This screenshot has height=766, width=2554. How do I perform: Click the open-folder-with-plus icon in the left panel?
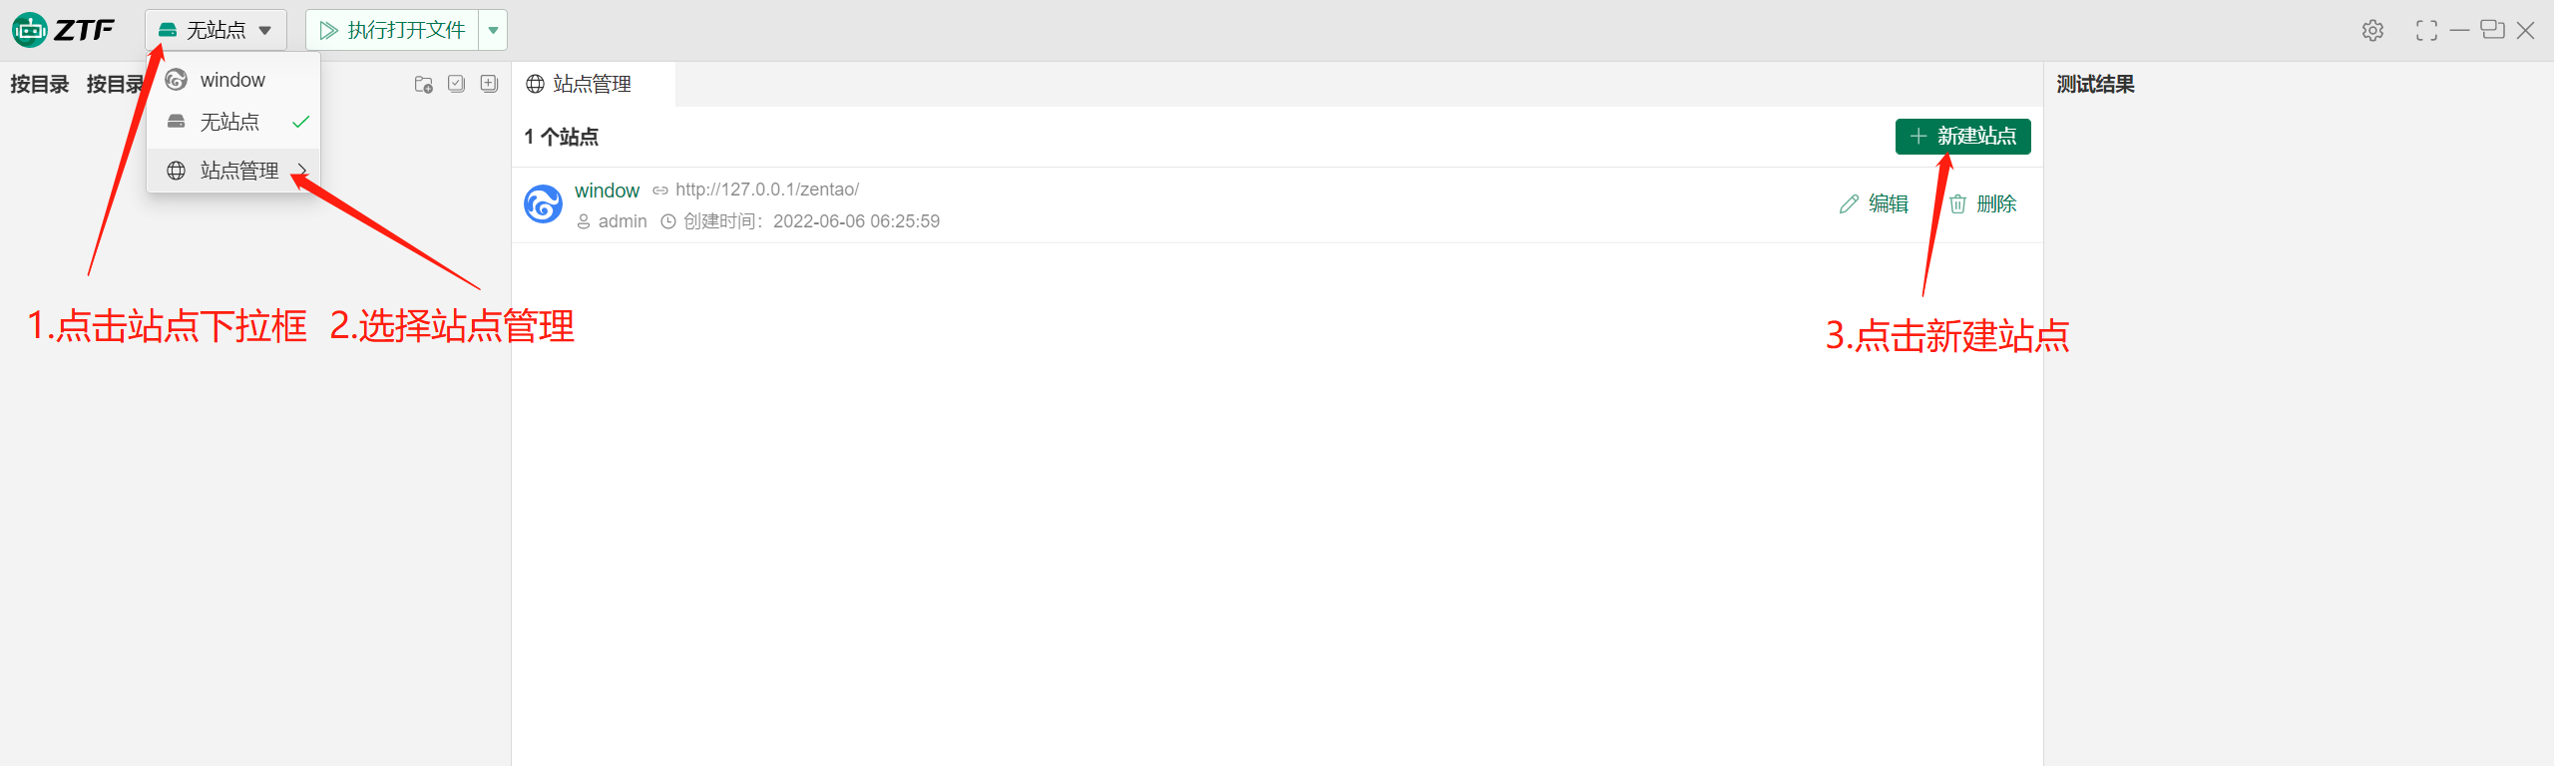tap(424, 85)
